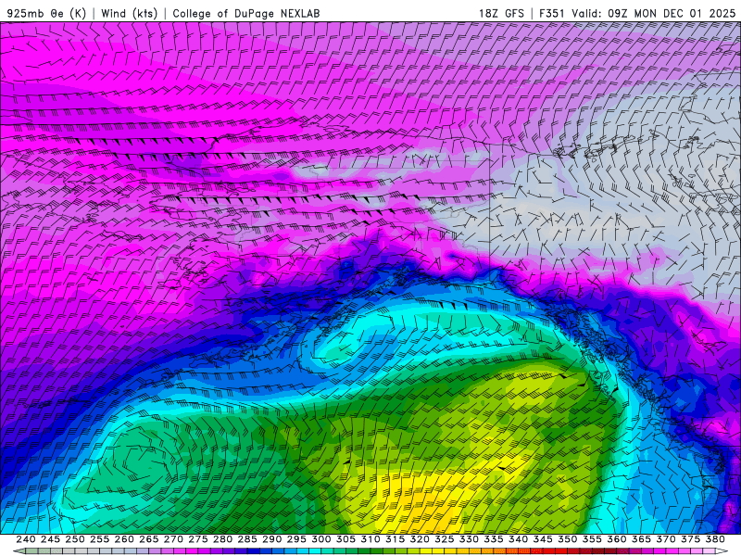Viewport: 741px width, 556px height.
Task: Click the 270 color scale label
Action: click(x=173, y=539)
